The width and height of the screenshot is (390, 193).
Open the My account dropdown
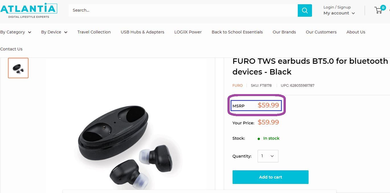click(339, 13)
